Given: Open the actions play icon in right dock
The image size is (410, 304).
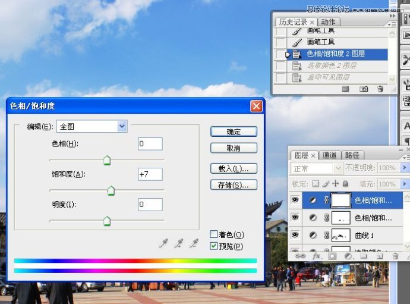Looking at the screenshot, I should click(x=406, y=35).
